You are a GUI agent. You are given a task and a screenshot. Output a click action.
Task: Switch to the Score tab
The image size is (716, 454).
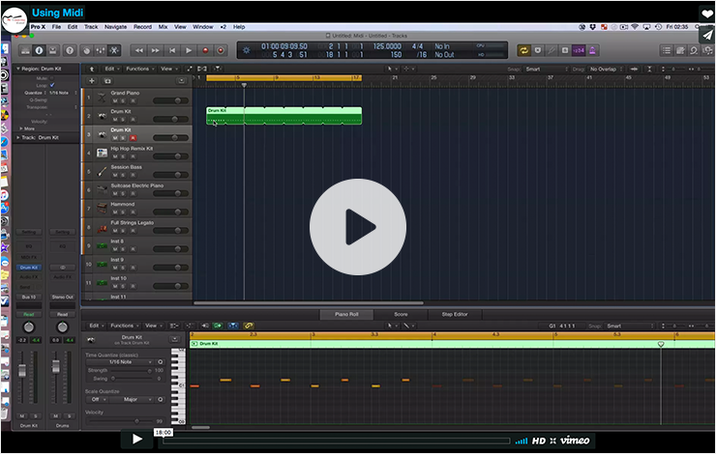tap(401, 315)
